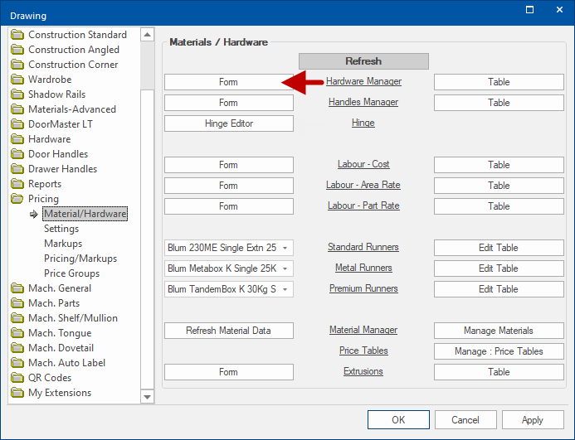Click the My Extensions folder icon
The image size is (575, 440).
click(x=17, y=393)
